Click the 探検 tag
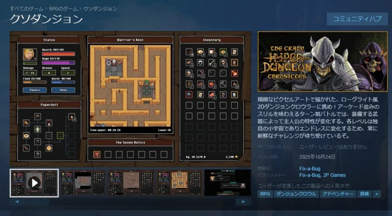This screenshot has width=392, height=216. point(364,194)
